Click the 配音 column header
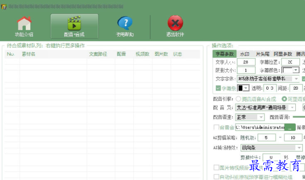 pos(121,54)
